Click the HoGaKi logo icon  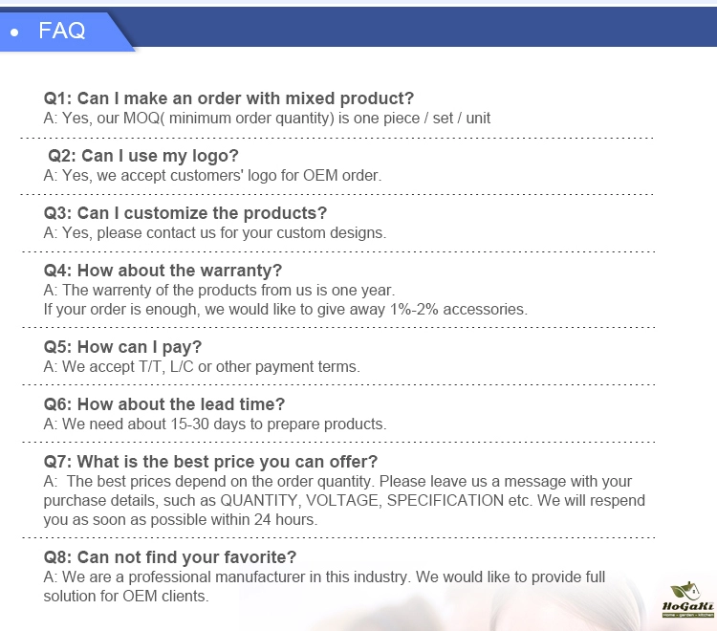point(687,599)
